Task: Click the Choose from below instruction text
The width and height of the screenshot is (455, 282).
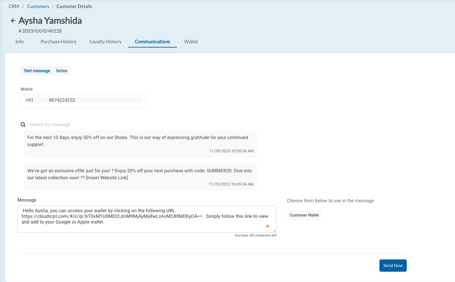Action: click(330, 201)
